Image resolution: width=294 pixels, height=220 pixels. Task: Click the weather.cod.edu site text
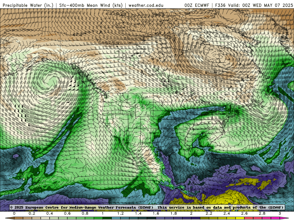pos(146,5)
